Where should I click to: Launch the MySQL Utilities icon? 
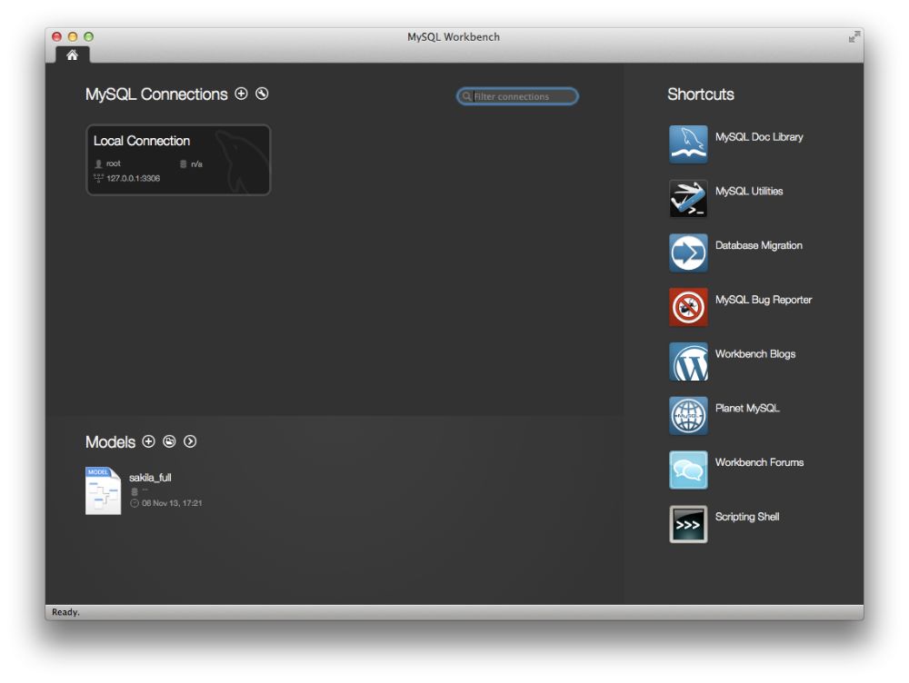(x=688, y=199)
